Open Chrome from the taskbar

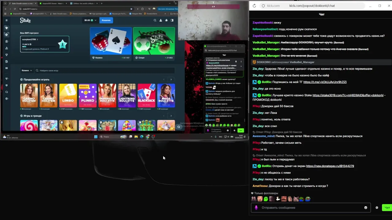[148, 137]
